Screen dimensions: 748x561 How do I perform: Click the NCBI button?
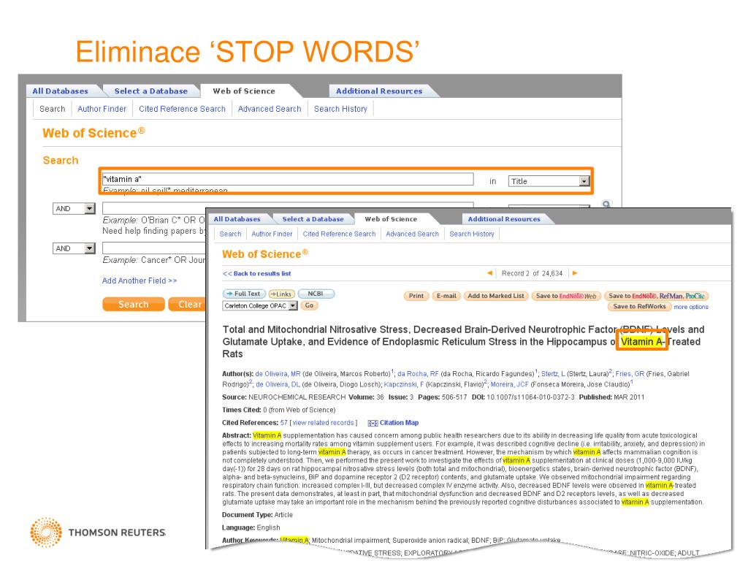click(316, 294)
